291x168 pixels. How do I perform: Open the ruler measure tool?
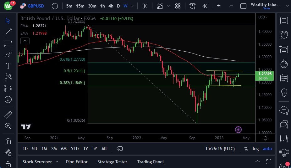click(8, 115)
